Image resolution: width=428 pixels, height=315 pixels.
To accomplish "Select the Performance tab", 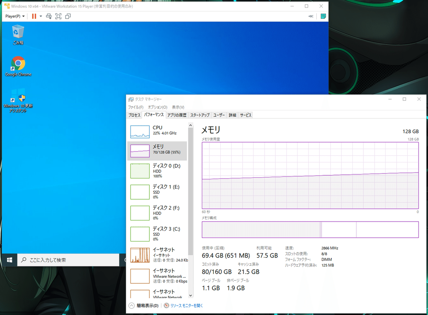I will (154, 115).
